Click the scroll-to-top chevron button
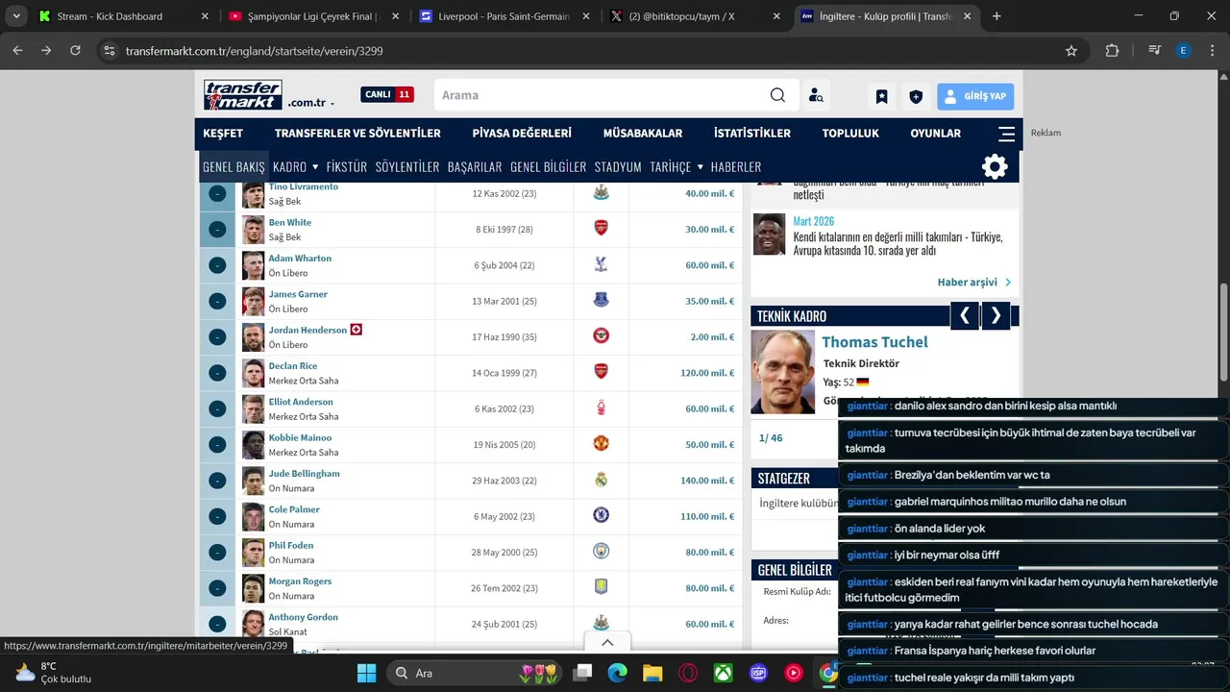The width and height of the screenshot is (1230, 692). tap(607, 643)
